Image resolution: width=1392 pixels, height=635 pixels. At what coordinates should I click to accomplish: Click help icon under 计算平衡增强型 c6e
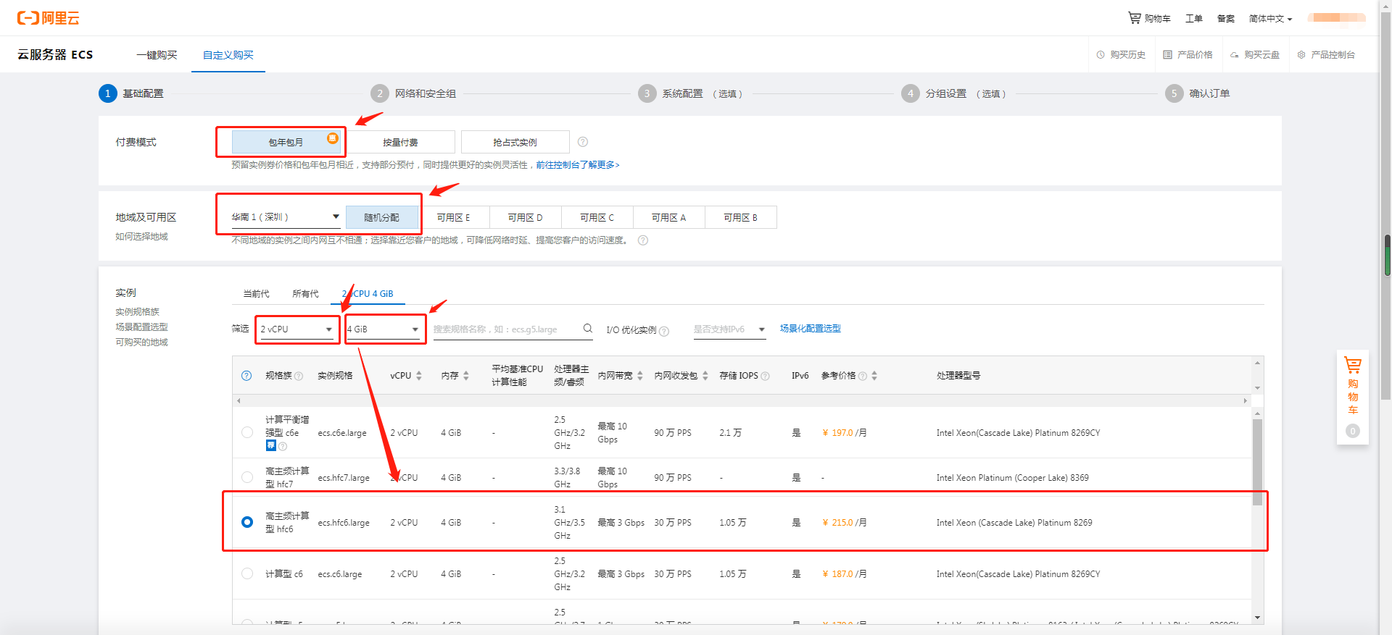point(283,447)
